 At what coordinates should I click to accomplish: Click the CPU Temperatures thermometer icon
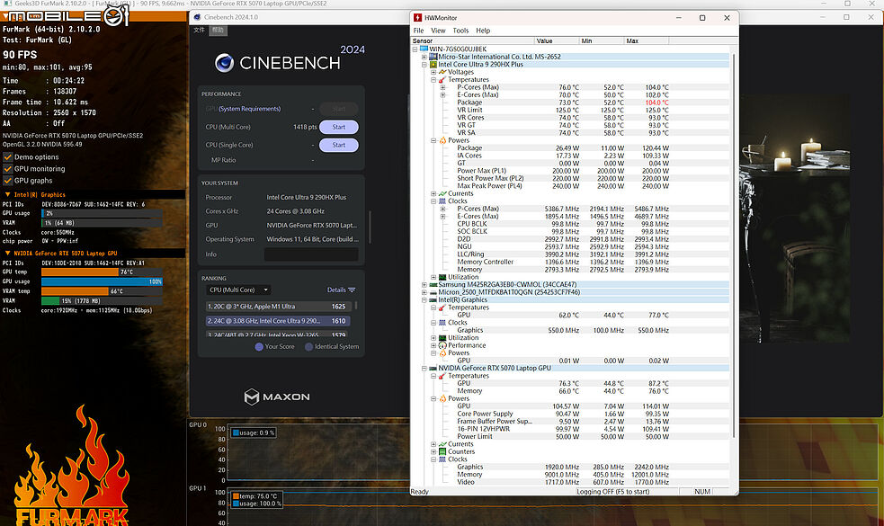(x=442, y=79)
